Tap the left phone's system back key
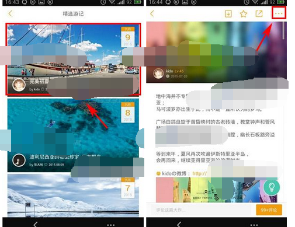The height and width of the screenshot is (227, 295). tap(36, 224)
